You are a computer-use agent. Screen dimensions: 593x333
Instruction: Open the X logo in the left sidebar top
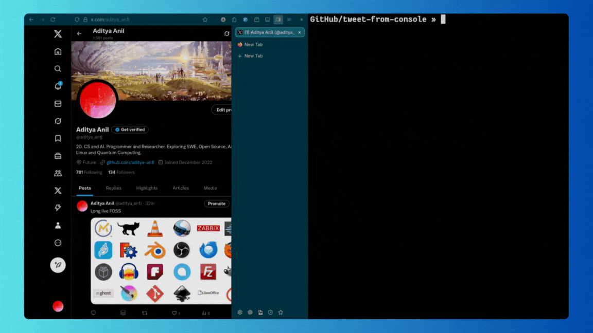[58, 34]
